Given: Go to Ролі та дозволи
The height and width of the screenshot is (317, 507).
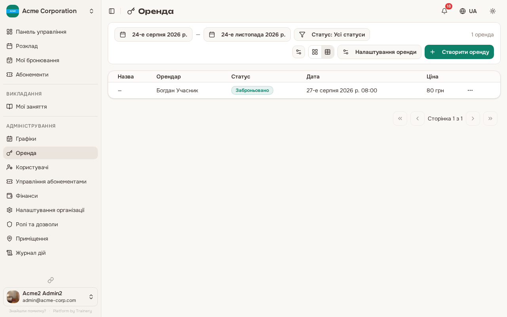Looking at the screenshot, I should pos(50,224).
